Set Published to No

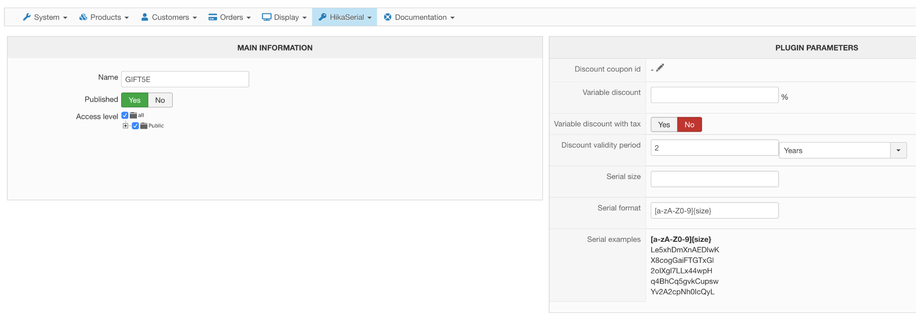coord(160,100)
